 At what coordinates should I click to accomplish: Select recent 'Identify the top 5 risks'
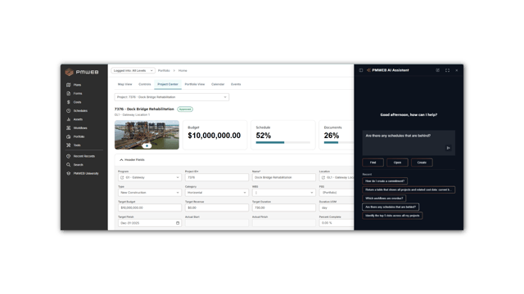[x=392, y=216]
